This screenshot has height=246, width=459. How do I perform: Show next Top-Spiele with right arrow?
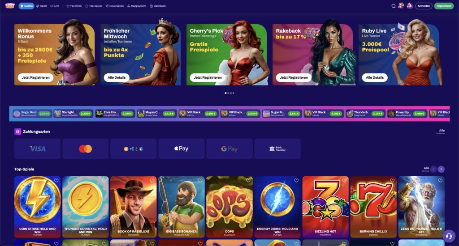tap(441, 169)
